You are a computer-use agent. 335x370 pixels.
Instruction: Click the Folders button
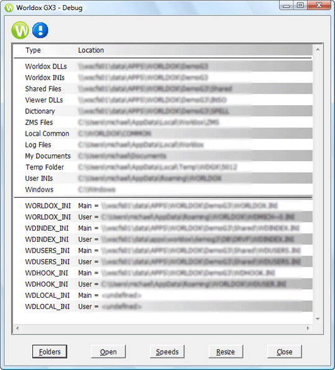tap(50, 351)
